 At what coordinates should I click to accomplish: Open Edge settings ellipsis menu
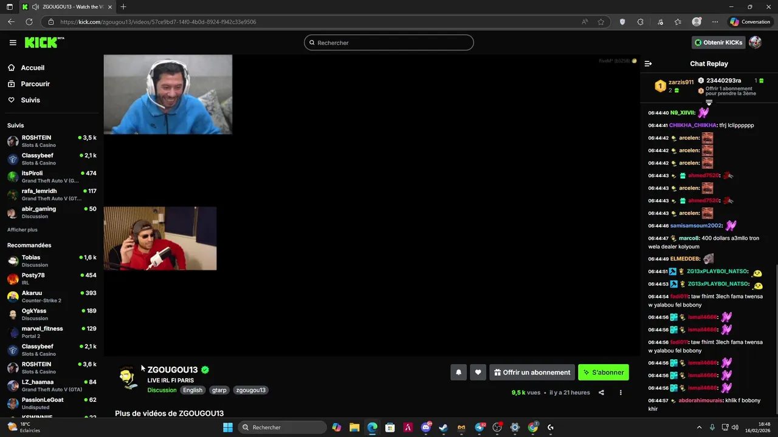(x=715, y=22)
